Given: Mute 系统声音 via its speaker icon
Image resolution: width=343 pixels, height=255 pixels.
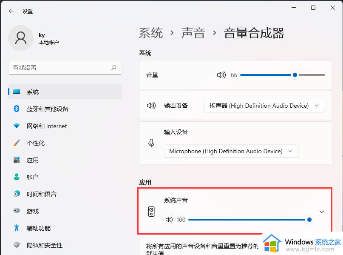Looking at the screenshot, I should tap(169, 220).
